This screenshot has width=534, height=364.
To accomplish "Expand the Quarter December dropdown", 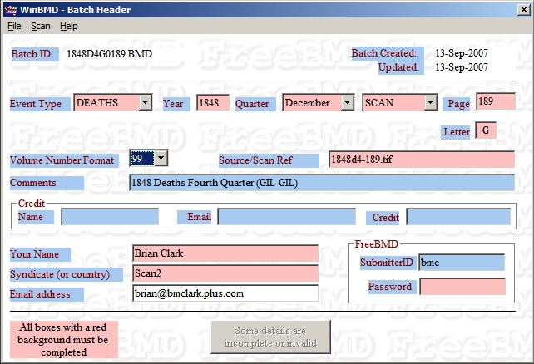I will pyautogui.click(x=348, y=102).
